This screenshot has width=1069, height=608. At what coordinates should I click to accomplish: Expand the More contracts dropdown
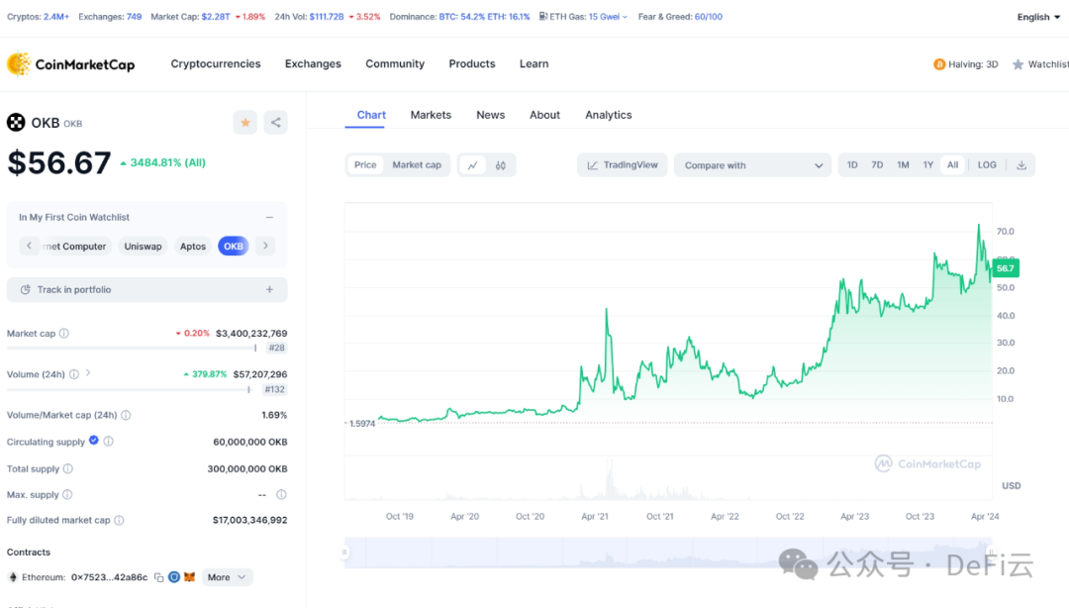tap(228, 577)
